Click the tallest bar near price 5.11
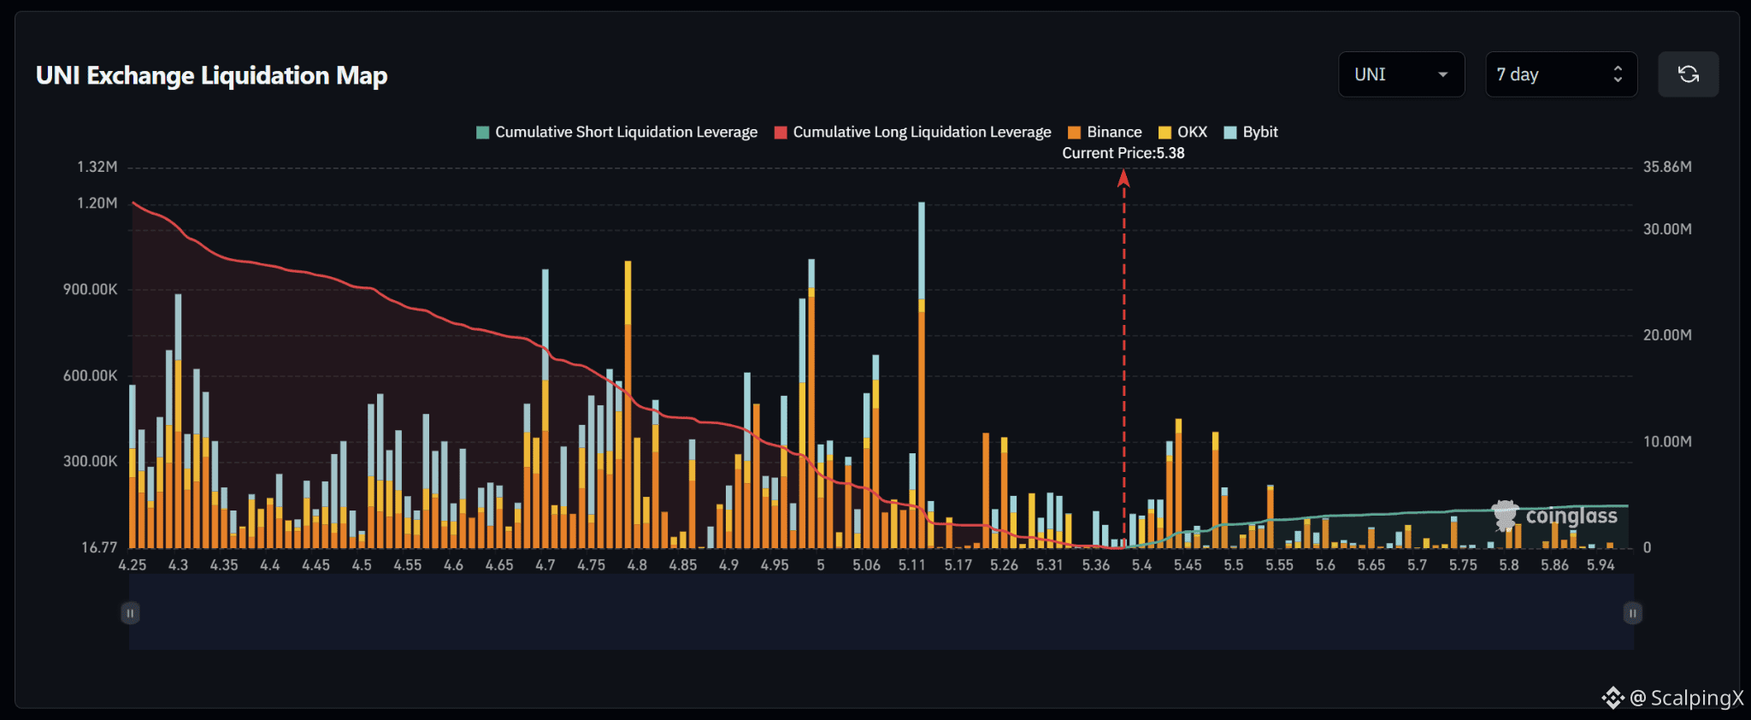Screen dimensions: 1751x720 pyautogui.click(x=922, y=375)
